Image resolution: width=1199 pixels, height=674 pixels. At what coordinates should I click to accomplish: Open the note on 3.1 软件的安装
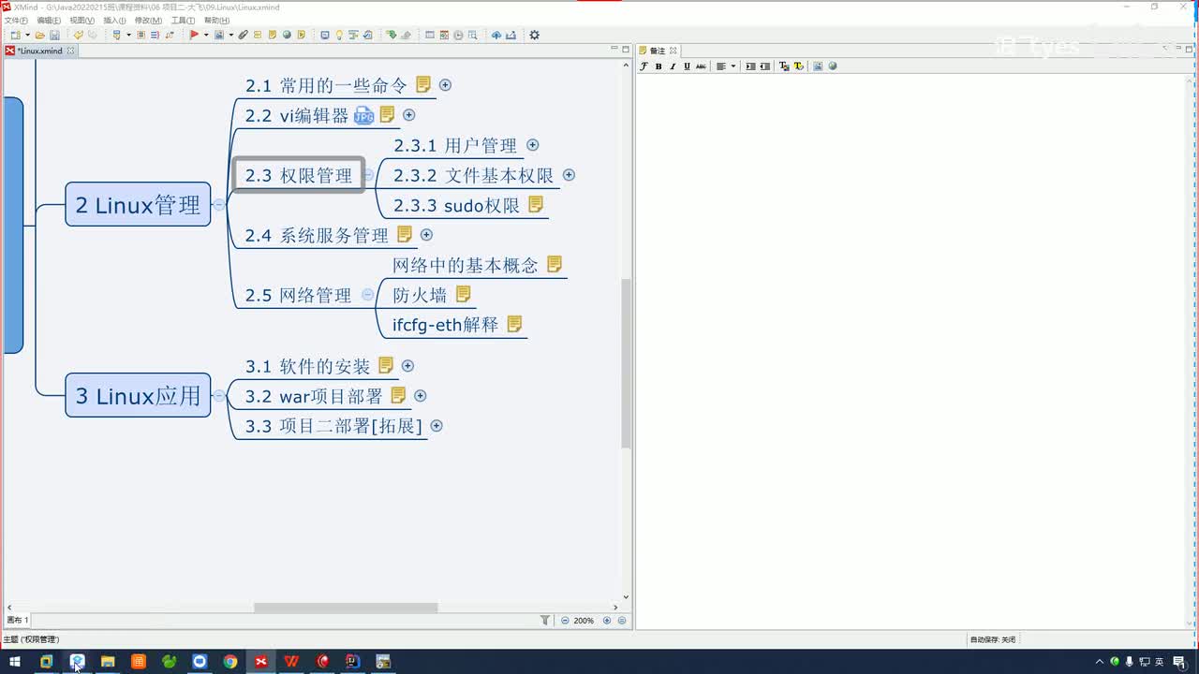coord(386,365)
